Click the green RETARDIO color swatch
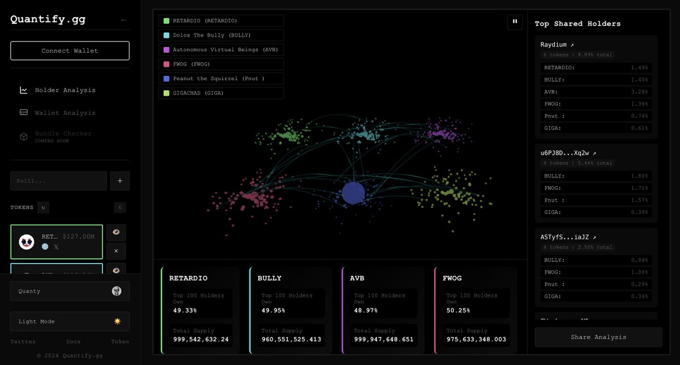Screen dimensions: 680x365 click(x=167, y=20)
